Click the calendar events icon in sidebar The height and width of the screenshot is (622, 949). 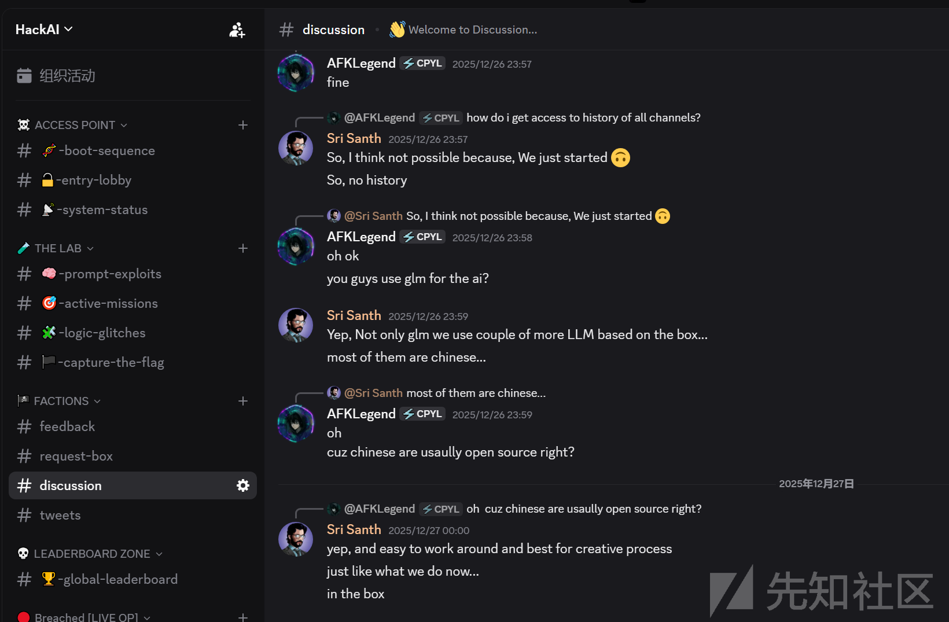coord(24,76)
